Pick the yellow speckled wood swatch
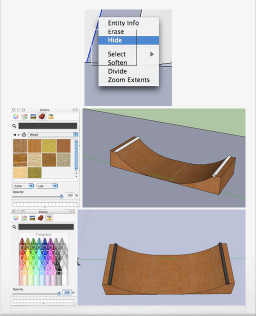 click(49, 145)
